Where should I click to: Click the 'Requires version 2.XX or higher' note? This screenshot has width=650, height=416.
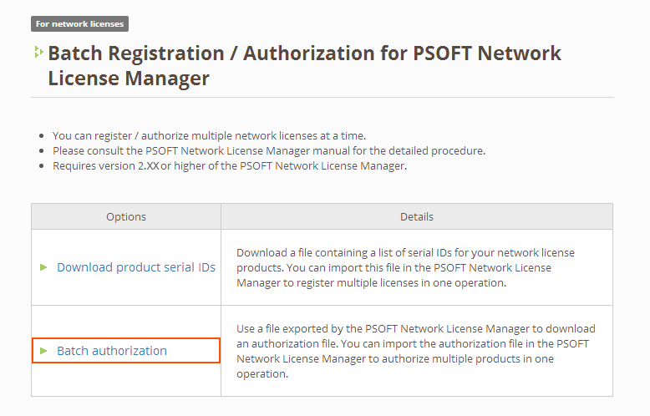229,165
